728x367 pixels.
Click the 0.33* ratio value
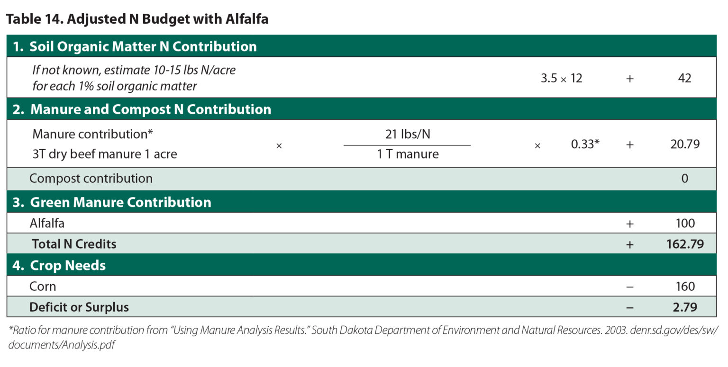point(585,144)
